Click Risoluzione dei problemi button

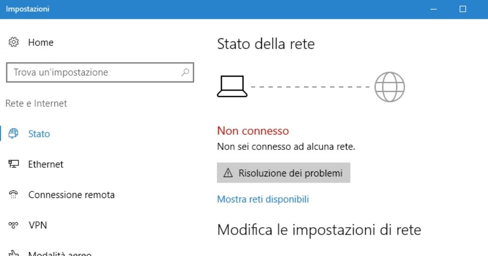pos(283,174)
